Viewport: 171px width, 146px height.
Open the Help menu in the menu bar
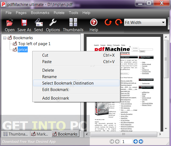pyautogui.click(x=86, y=13)
